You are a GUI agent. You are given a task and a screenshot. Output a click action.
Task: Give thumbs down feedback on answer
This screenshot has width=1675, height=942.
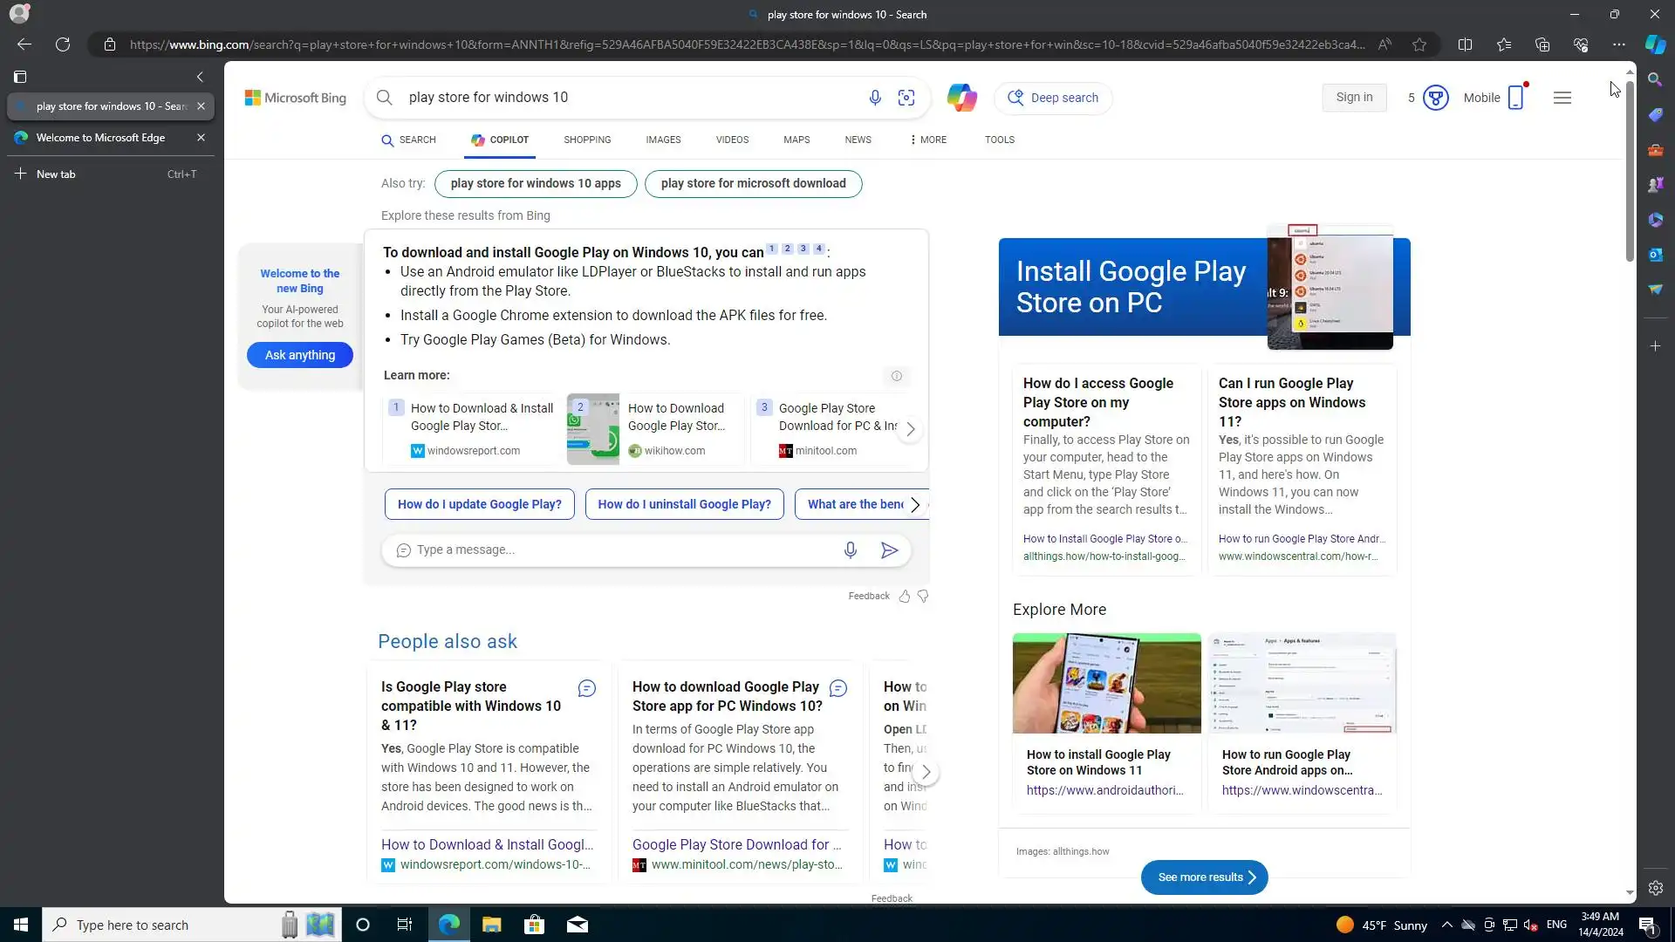click(923, 597)
